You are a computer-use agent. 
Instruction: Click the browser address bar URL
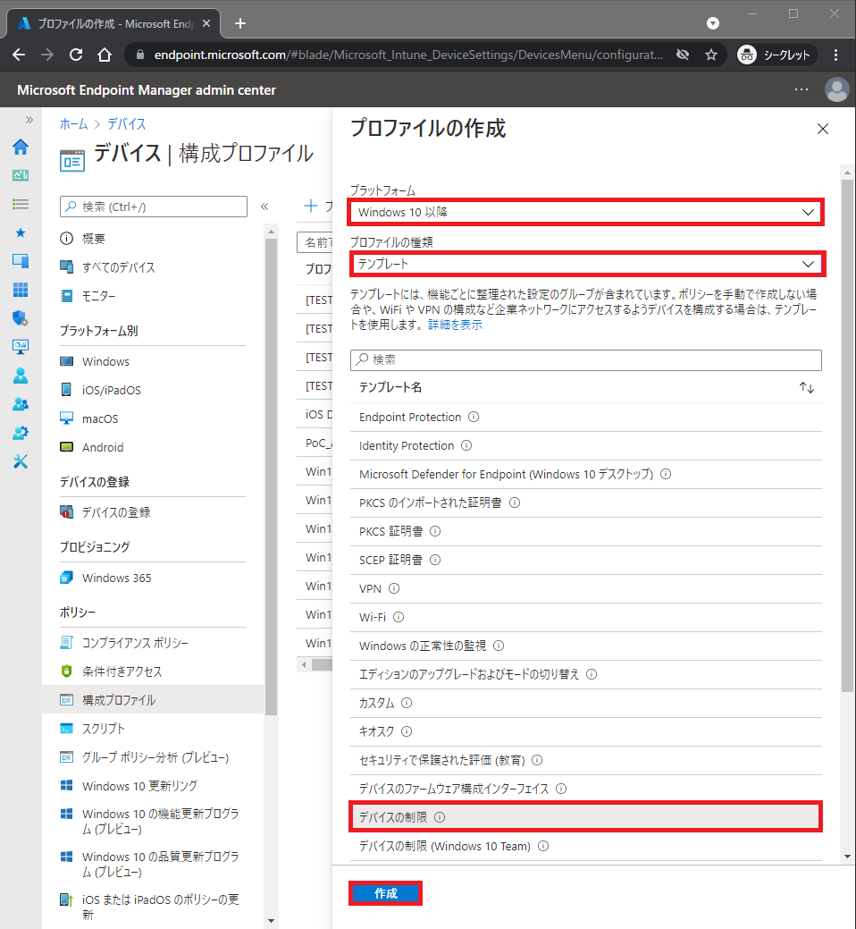point(408,55)
